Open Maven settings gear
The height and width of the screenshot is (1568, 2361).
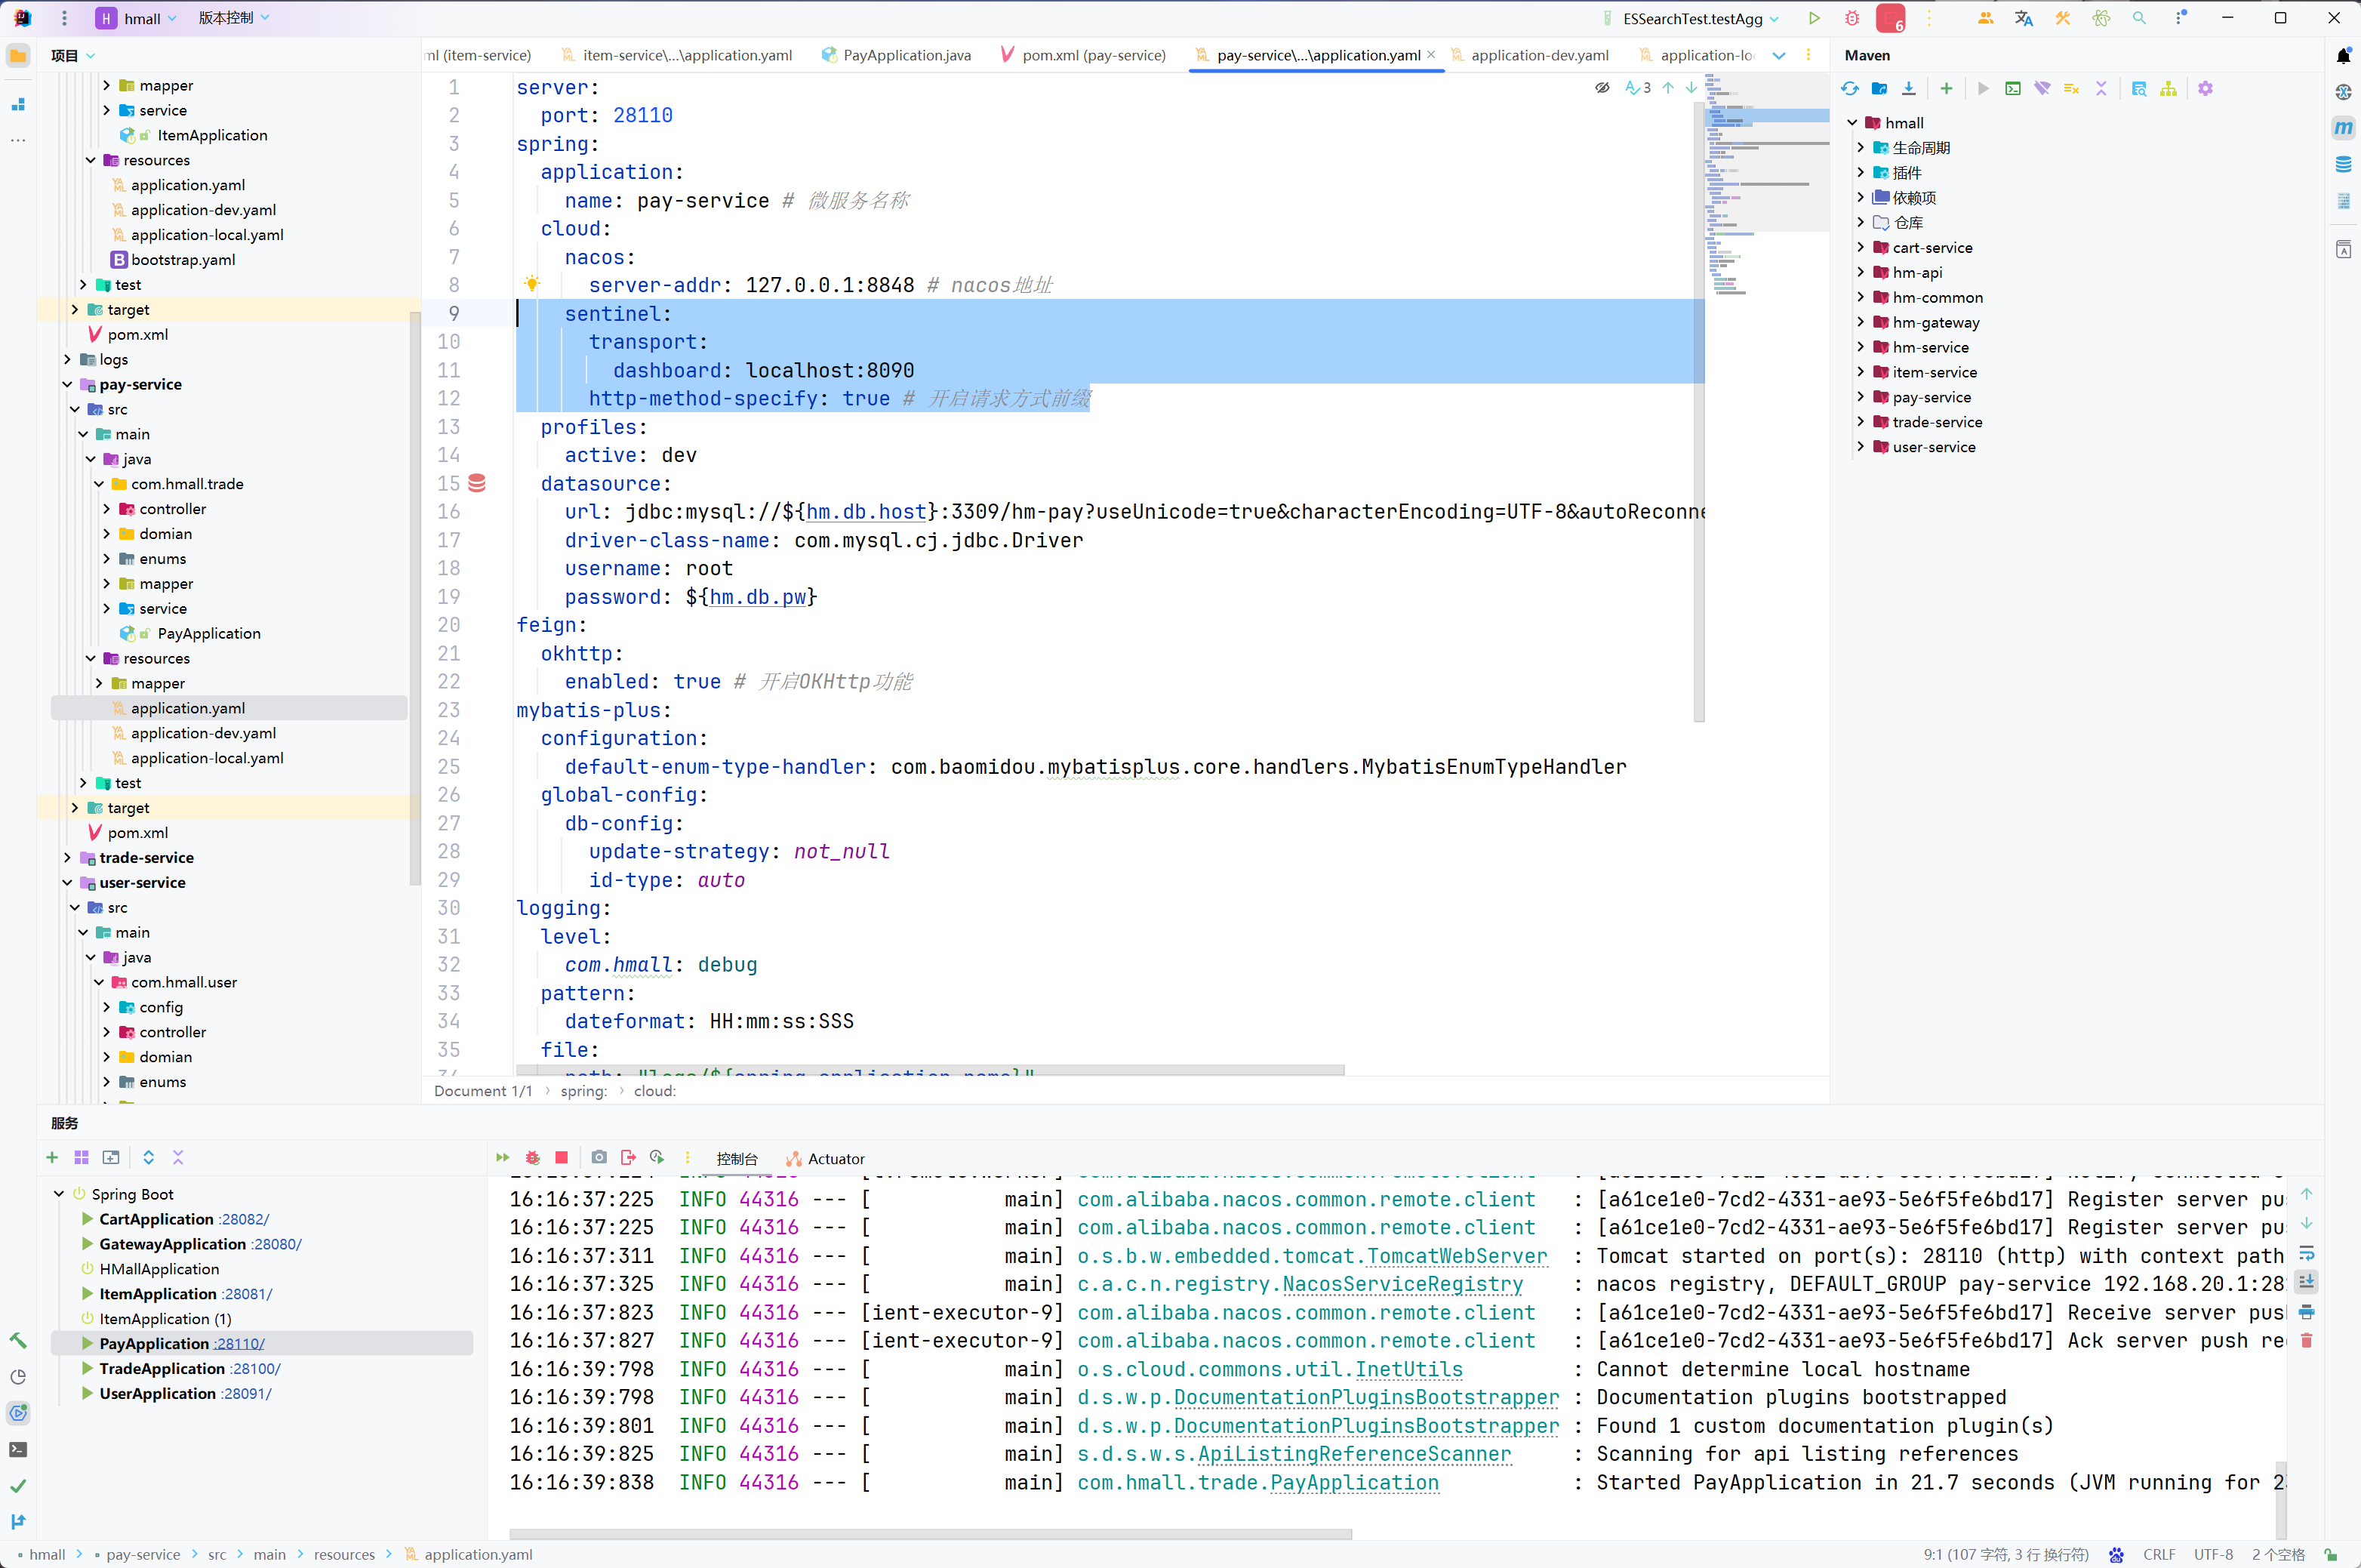pyautogui.click(x=2206, y=89)
